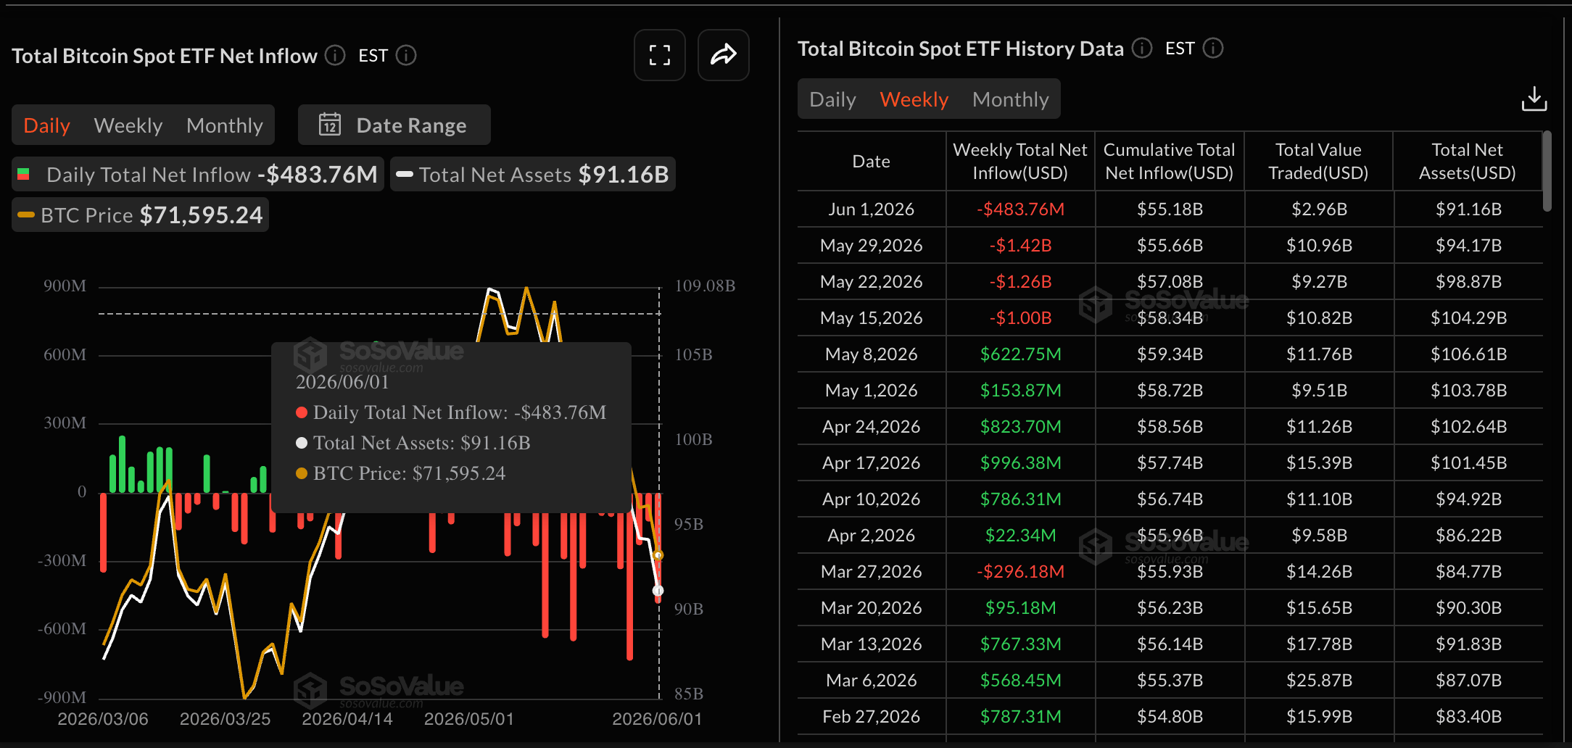This screenshot has width=1572, height=748.
Task: Click Total Net Assets column header
Action: pos(1468,162)
